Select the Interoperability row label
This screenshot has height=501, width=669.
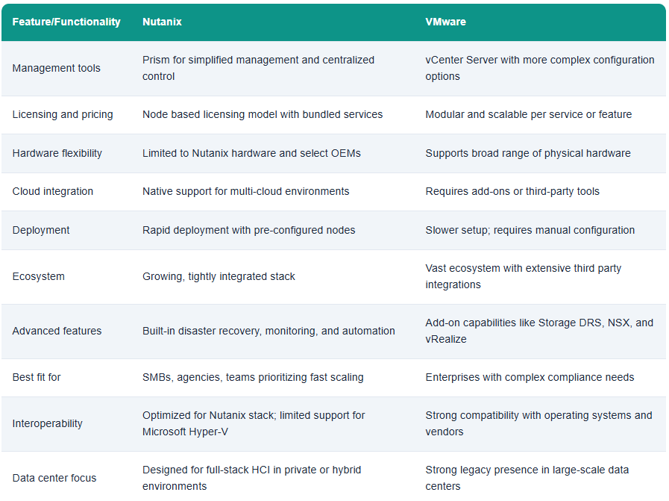coord(47,423)
